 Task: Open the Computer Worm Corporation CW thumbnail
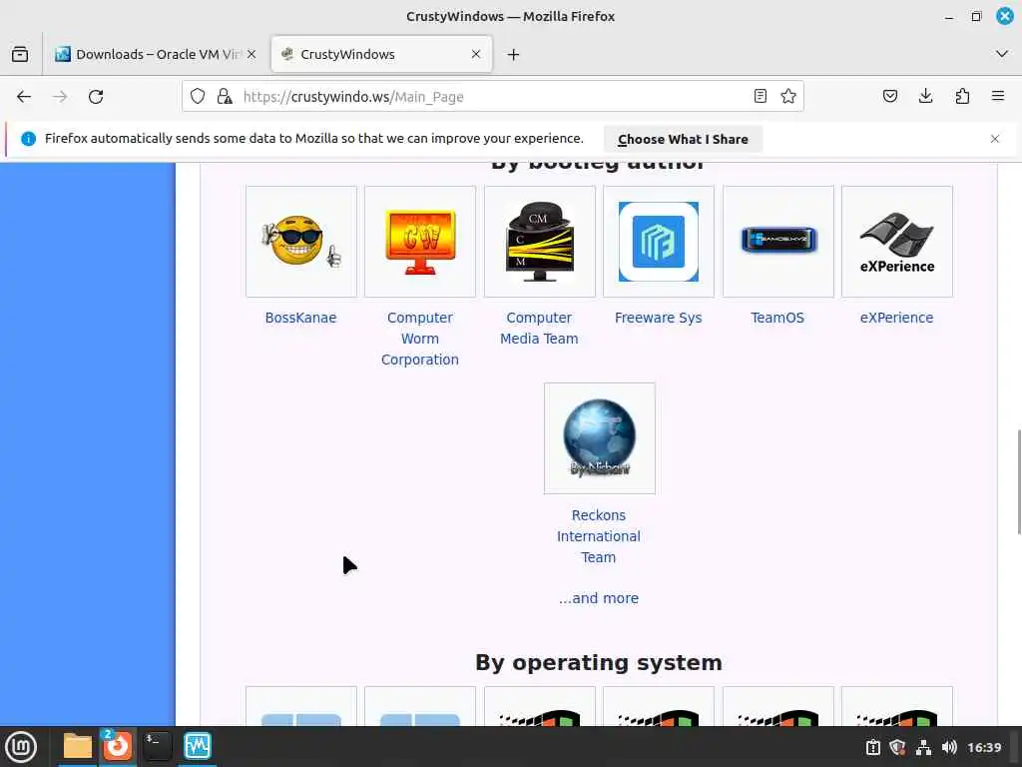point(420,242)
